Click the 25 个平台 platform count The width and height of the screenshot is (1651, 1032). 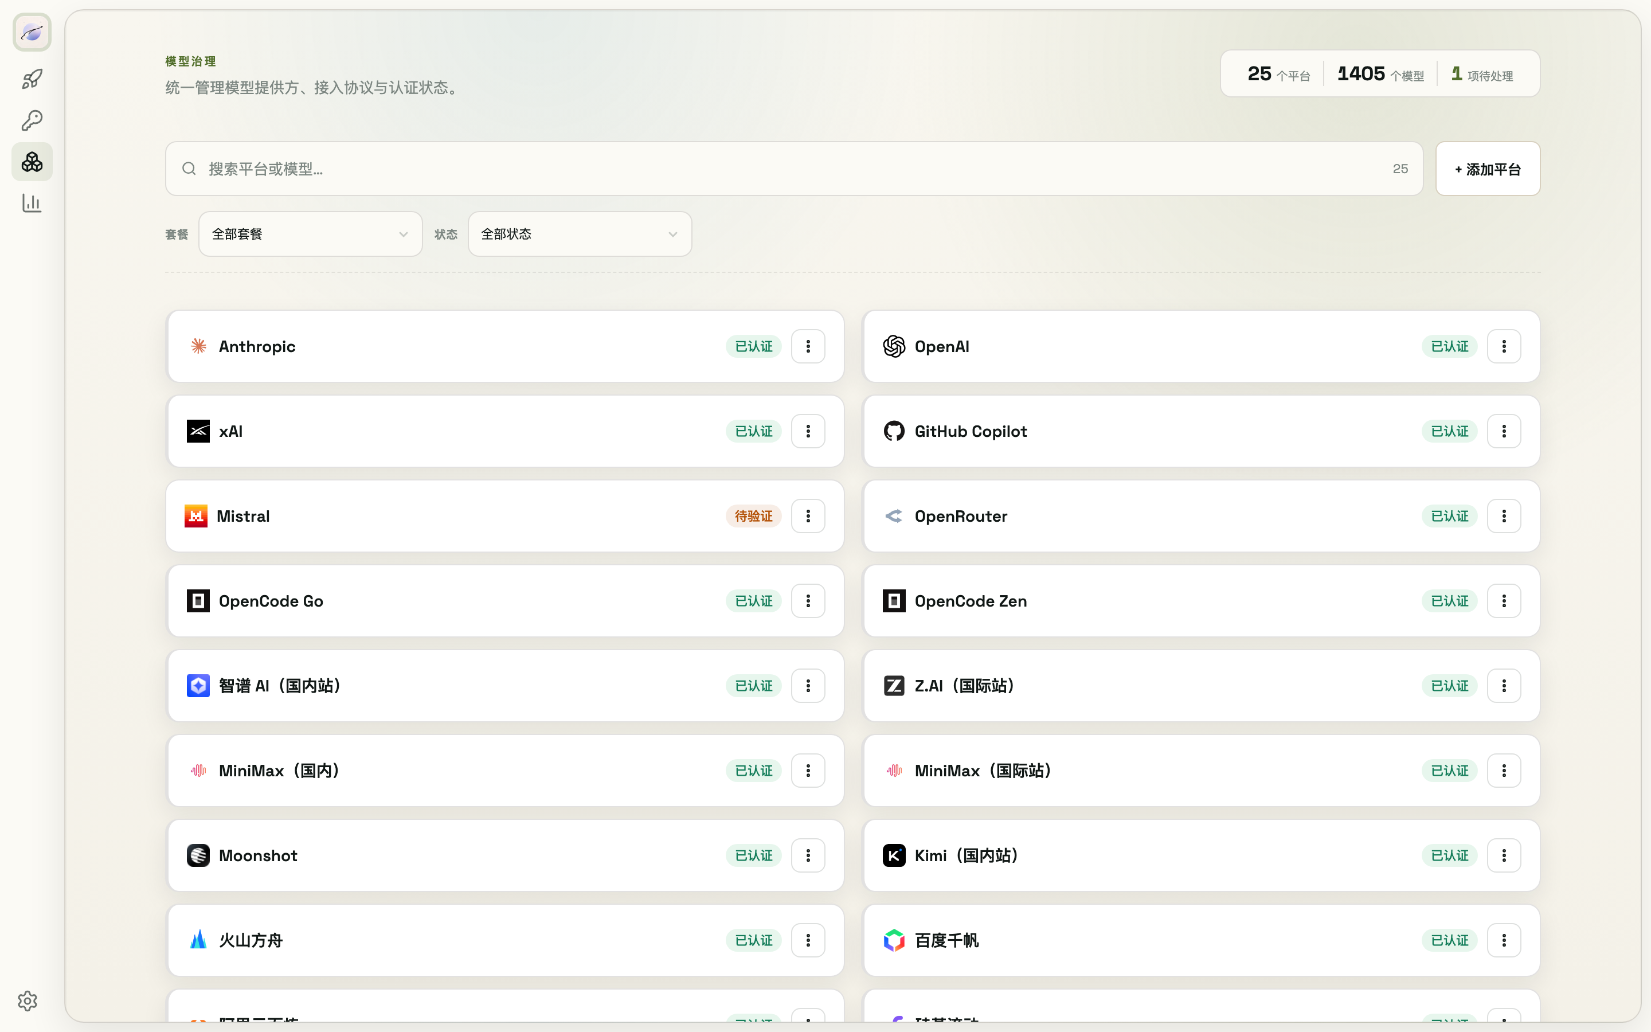click(x=1278, y=74)
